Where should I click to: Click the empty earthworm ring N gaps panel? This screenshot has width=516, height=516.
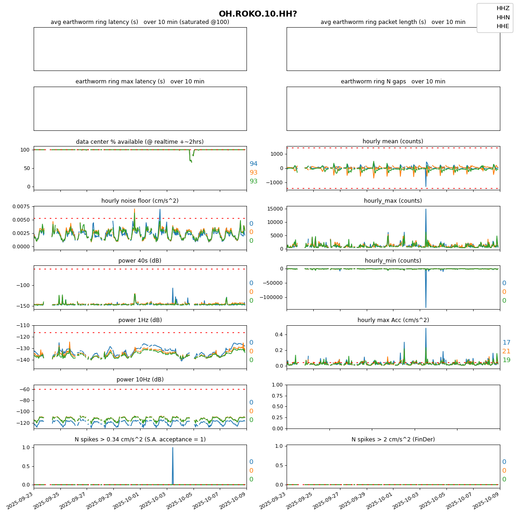393,108
